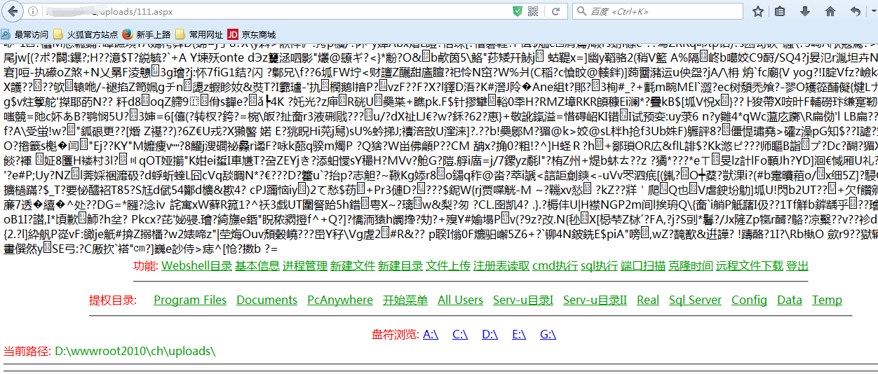This screenshot has width=878, height=374.
Task: Open the Webshell目录 link
Action: point(196,265)
